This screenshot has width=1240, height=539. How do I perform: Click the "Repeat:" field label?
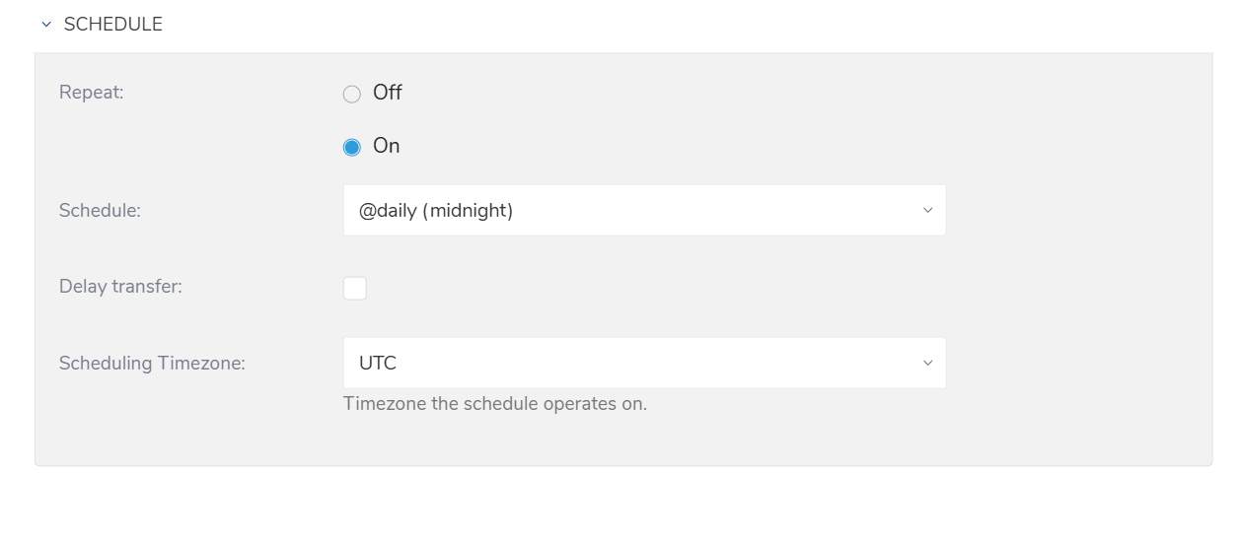coord(92,93)
